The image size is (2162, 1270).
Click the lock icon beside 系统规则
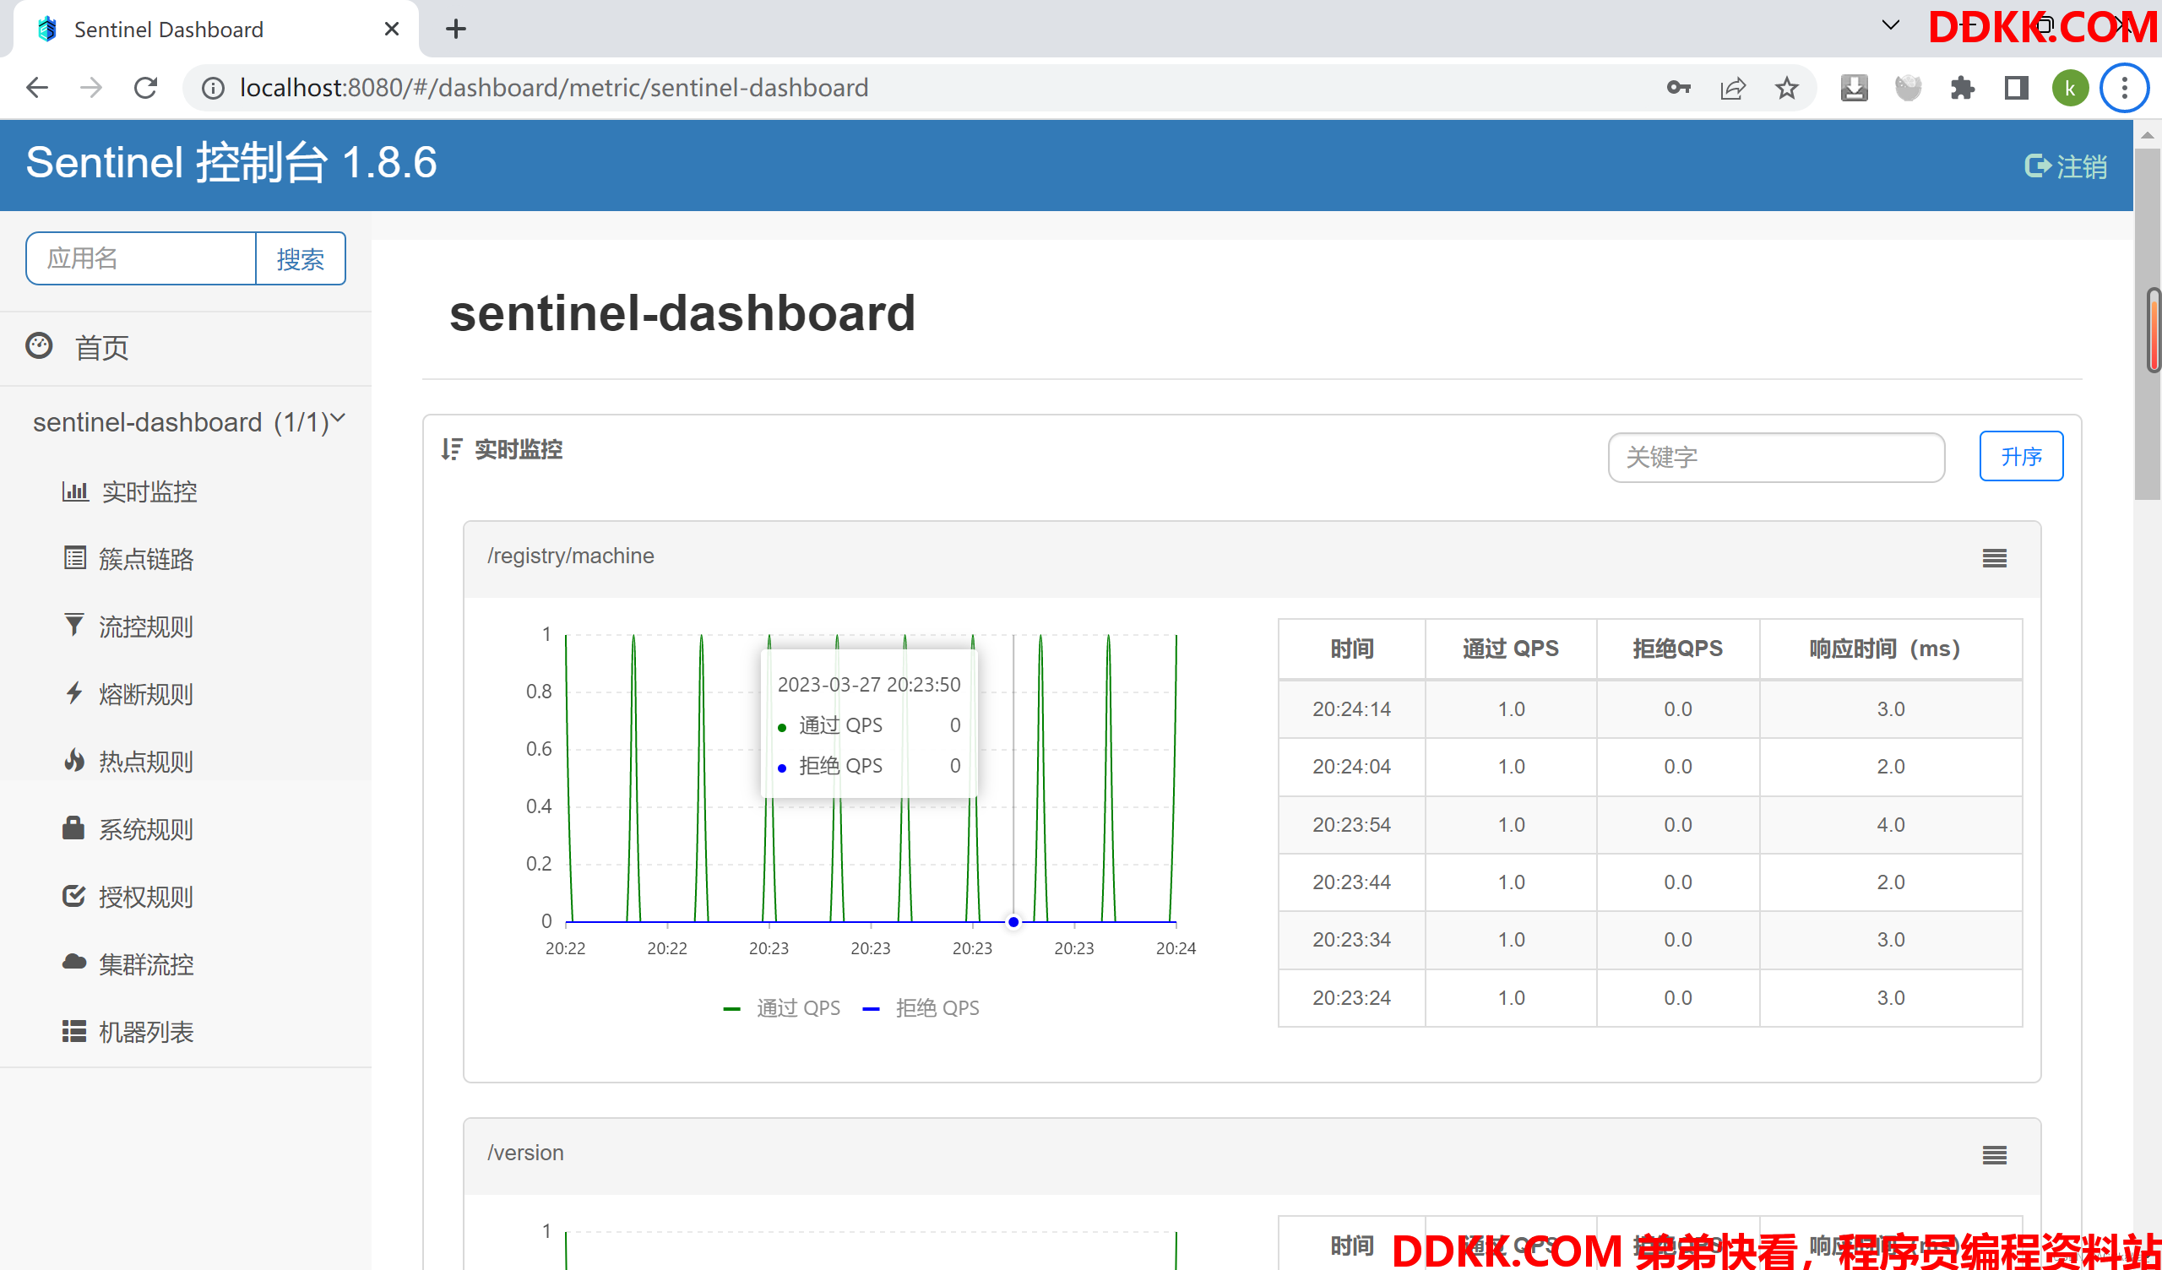[73, 828]
